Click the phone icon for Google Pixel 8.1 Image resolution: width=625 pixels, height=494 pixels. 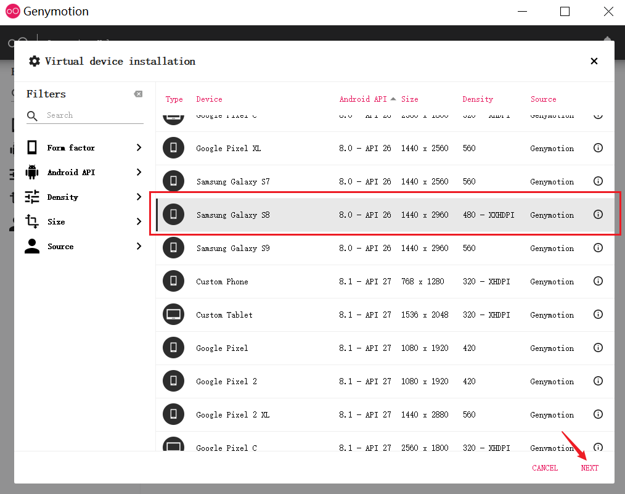coord(173,348)
